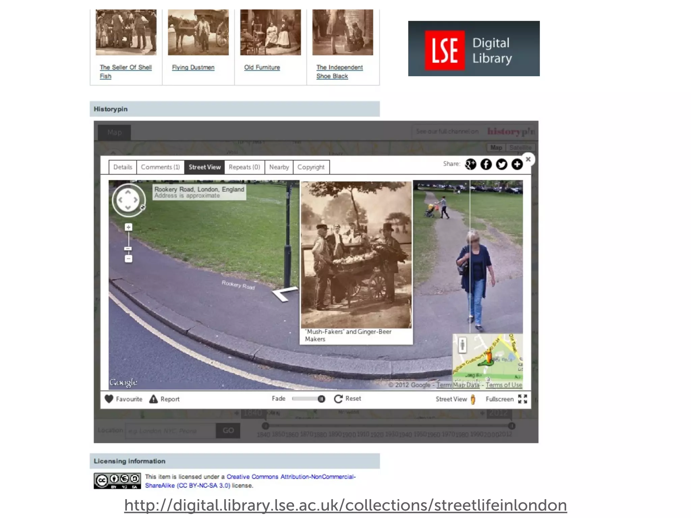Open the Creative Commons Attribution-NonCommercial license link
This screenshot has height=518, width=691.
pyautogui.click(x=250, y=481)
